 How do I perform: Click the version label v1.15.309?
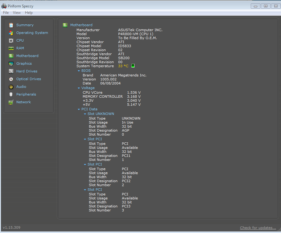point(12,228)
